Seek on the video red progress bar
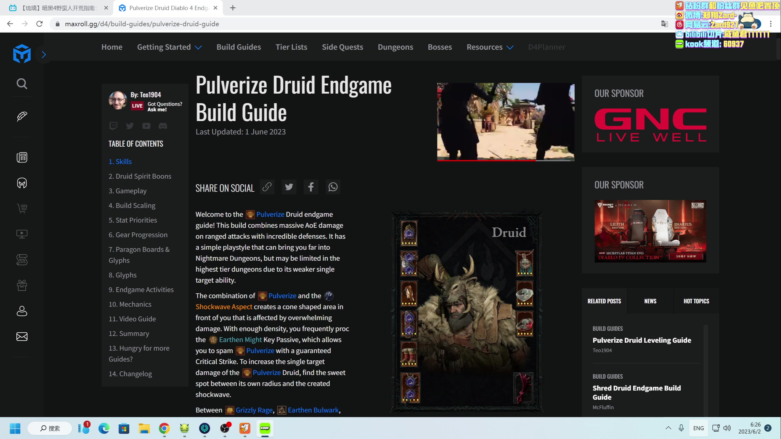This screenshot has height=439, width=781. 506,160
